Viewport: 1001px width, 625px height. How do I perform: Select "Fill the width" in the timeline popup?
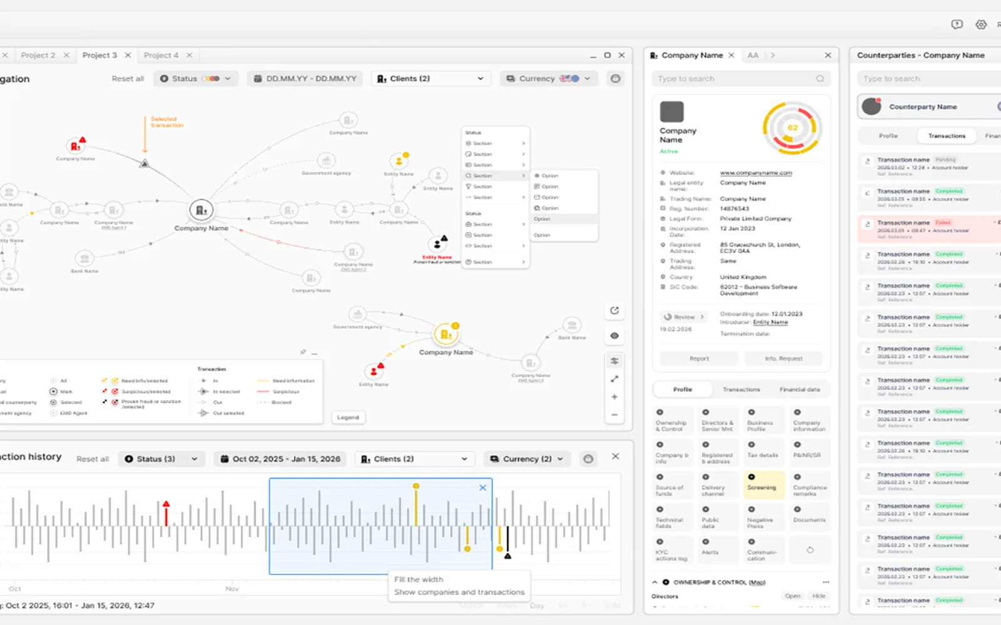click(x=419, y=579)
